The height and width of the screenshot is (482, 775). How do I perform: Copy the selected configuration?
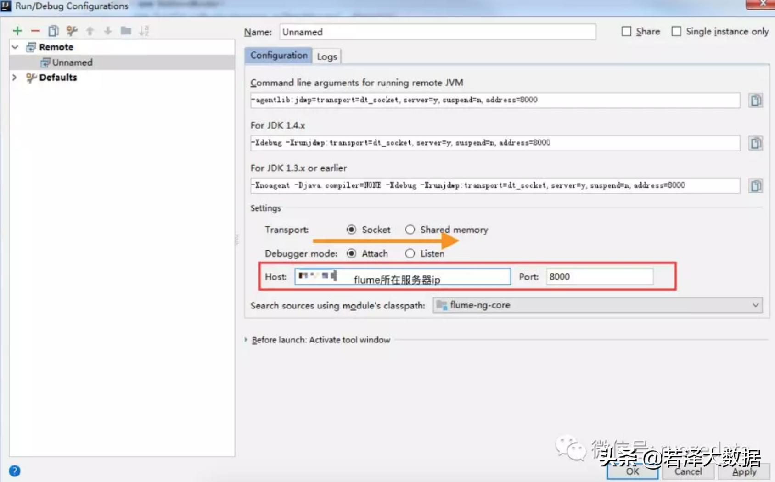[x=53, y=31]
